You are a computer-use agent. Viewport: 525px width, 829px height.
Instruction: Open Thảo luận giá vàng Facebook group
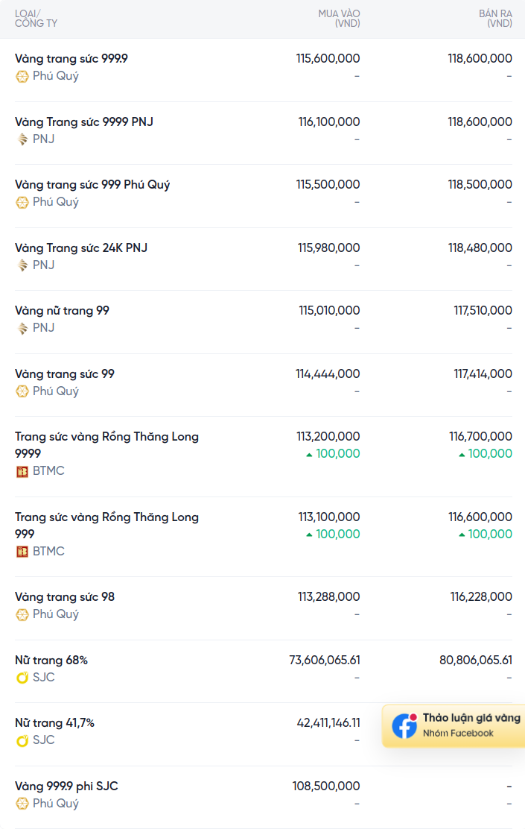[x=454, y=726]
